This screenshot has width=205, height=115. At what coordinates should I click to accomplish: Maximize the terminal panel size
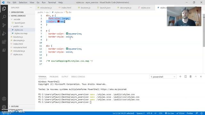coord(196,77)
